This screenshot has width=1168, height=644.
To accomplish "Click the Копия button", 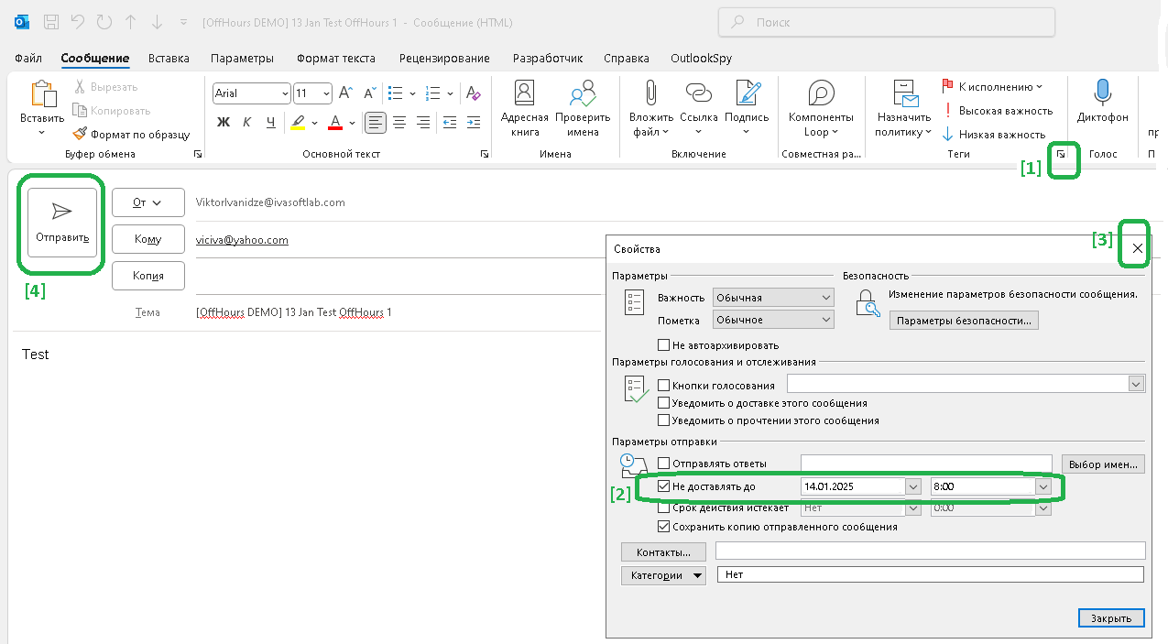I will [x=148, y=276].
